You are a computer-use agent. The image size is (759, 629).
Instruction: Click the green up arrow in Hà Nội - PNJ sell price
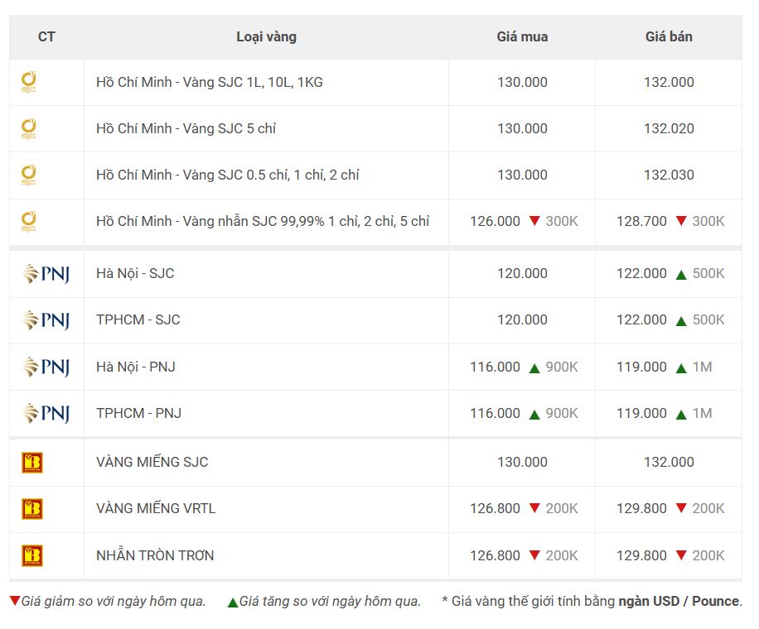point(681,368)
